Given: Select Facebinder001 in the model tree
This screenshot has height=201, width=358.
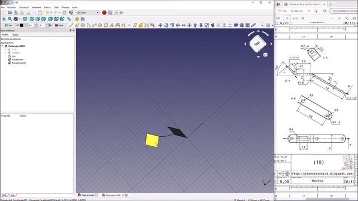Looking at the screenshot, I should [19, 63].
